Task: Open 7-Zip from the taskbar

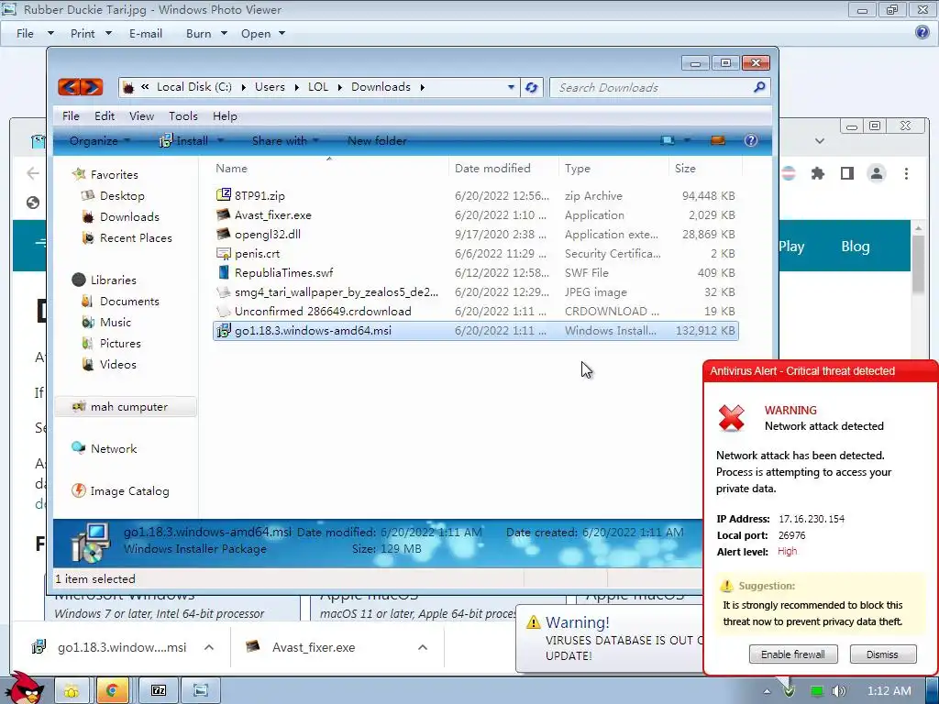Action: click(x=158, y=691)
